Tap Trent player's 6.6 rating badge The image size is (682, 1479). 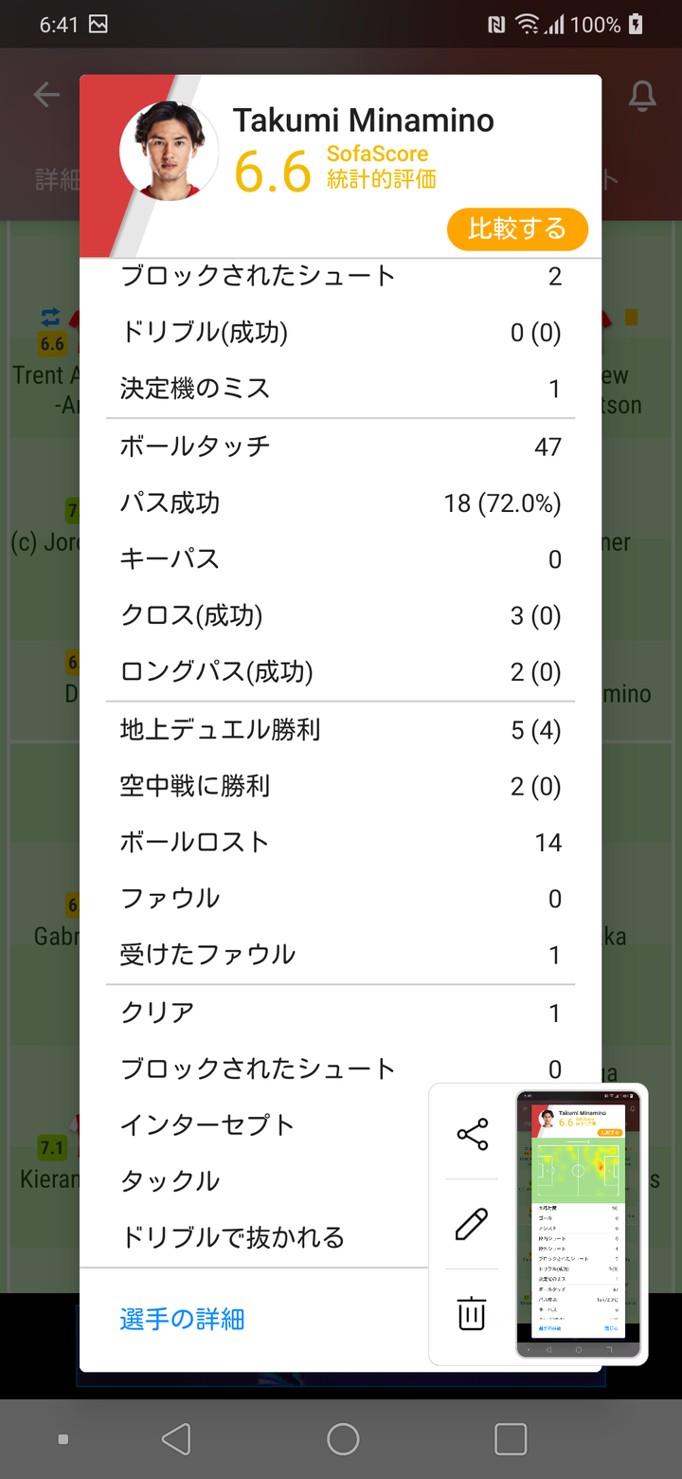click(x=52, y=344)
